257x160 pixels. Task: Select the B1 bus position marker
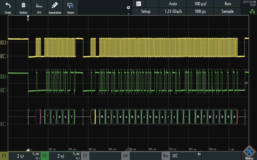(x=4, y=124)
